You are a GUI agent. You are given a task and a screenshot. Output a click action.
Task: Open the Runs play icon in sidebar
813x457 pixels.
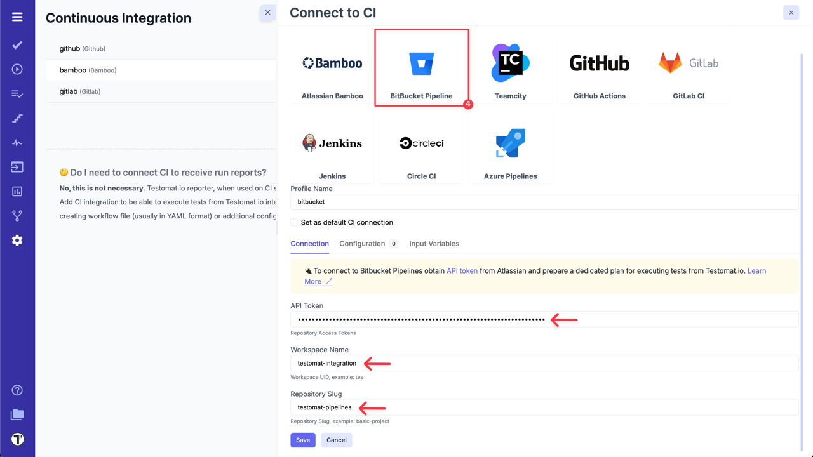[x=17, y=69]
